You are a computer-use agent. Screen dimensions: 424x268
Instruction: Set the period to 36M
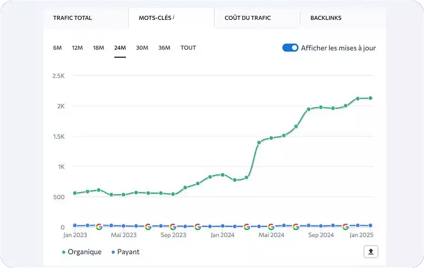(x=164, y=48)
